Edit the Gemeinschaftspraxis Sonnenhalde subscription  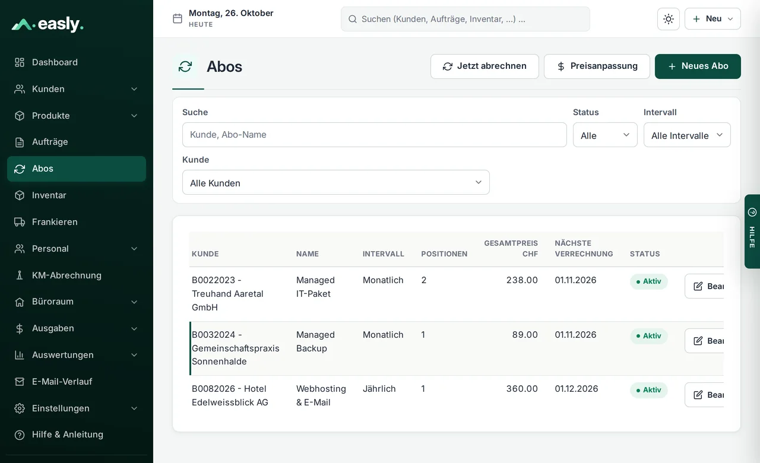705,341
